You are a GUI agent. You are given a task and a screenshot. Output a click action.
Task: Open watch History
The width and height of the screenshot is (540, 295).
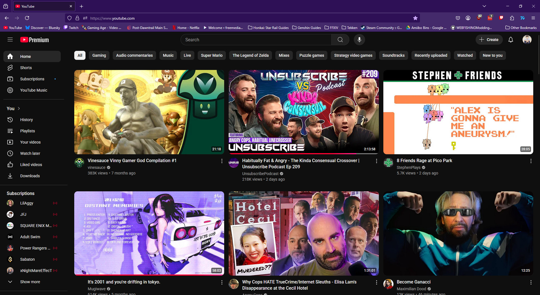pyautogui.click(x=32, y=120)
